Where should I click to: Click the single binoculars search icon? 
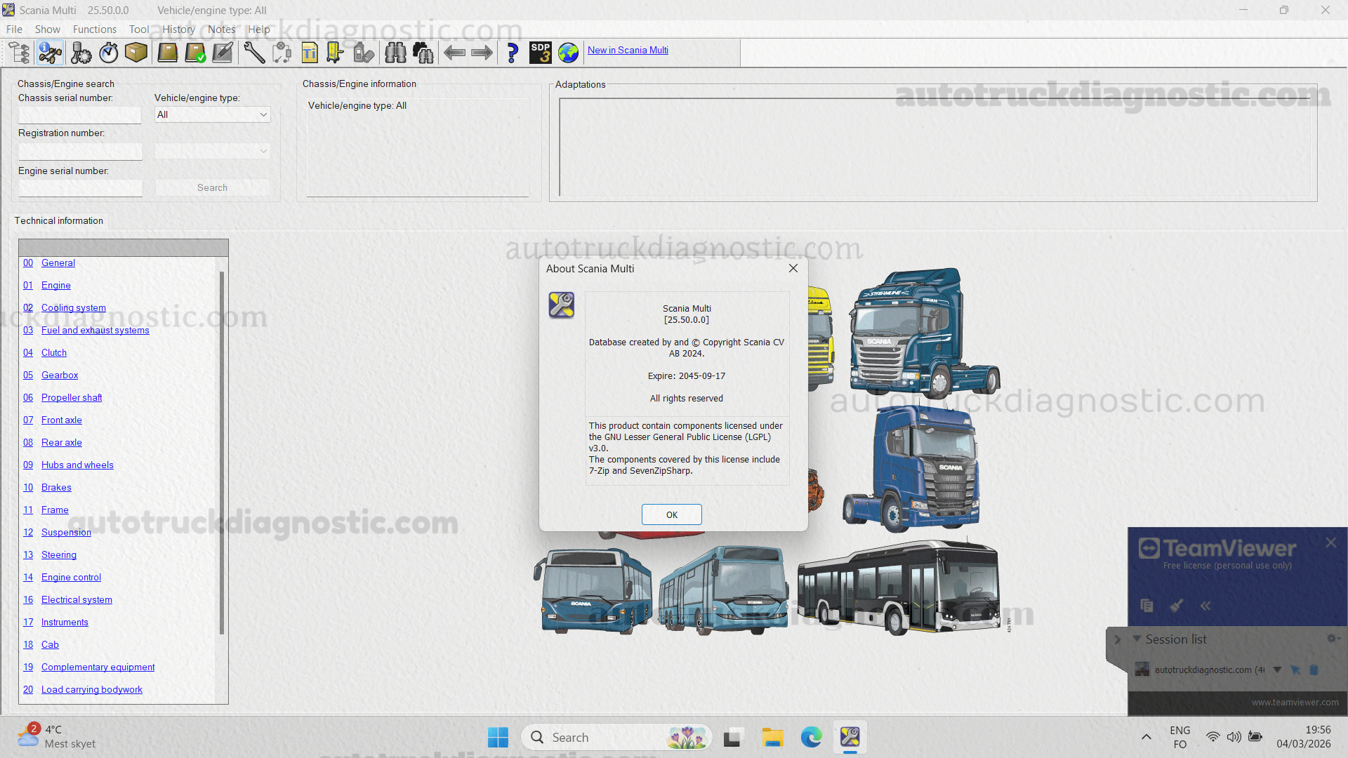(395, 53)
